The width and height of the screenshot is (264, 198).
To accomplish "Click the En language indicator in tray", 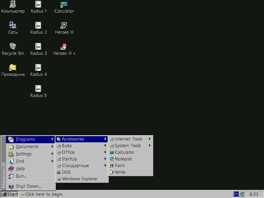I will 236,194.
